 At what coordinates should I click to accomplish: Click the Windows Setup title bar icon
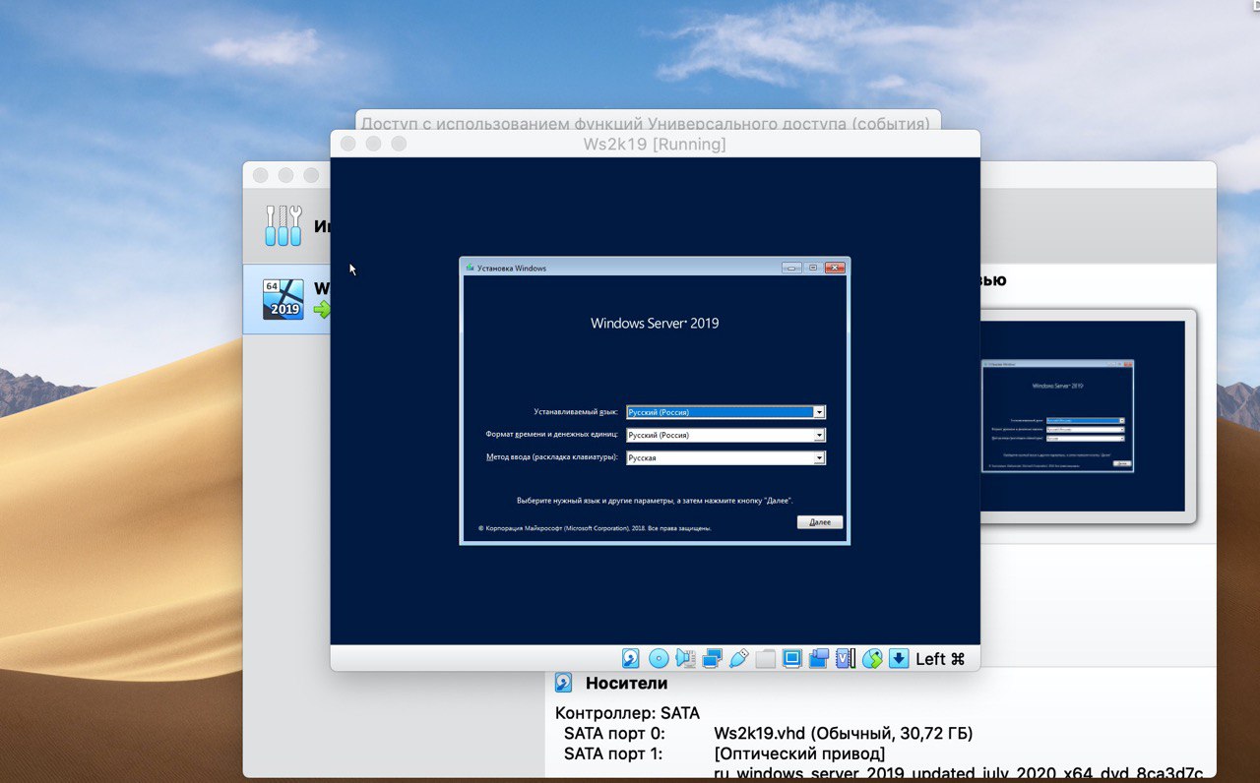[470, 268]
